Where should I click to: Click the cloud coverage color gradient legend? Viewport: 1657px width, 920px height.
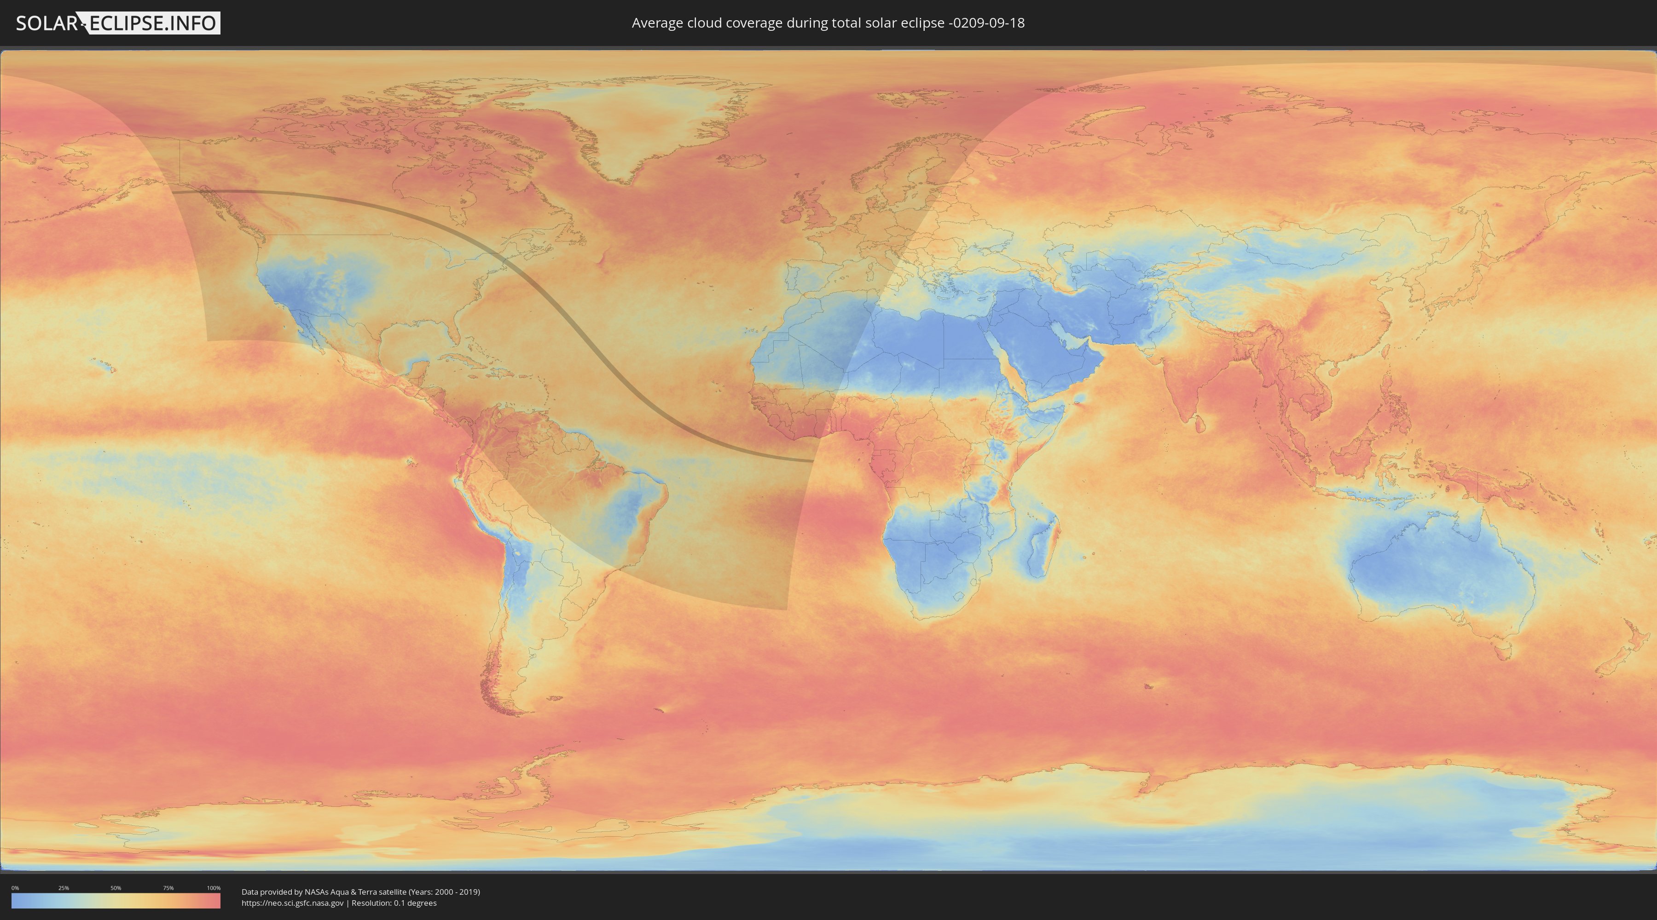(x=116, y=901)
